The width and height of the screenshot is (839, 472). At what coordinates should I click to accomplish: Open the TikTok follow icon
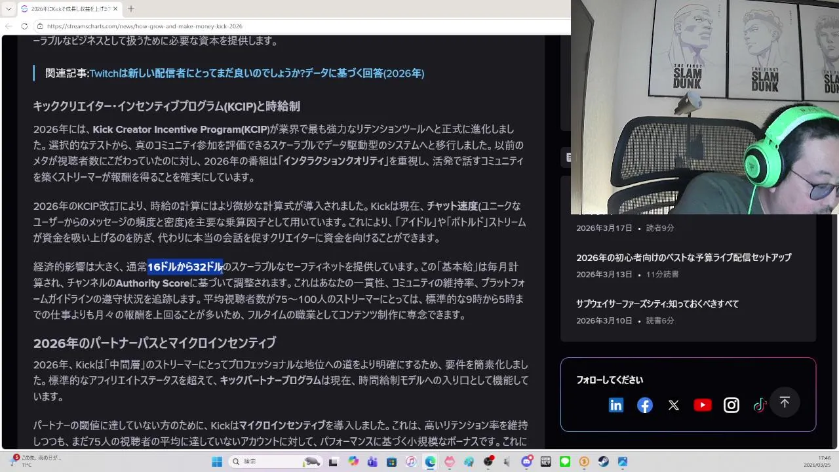coord(760,405)
